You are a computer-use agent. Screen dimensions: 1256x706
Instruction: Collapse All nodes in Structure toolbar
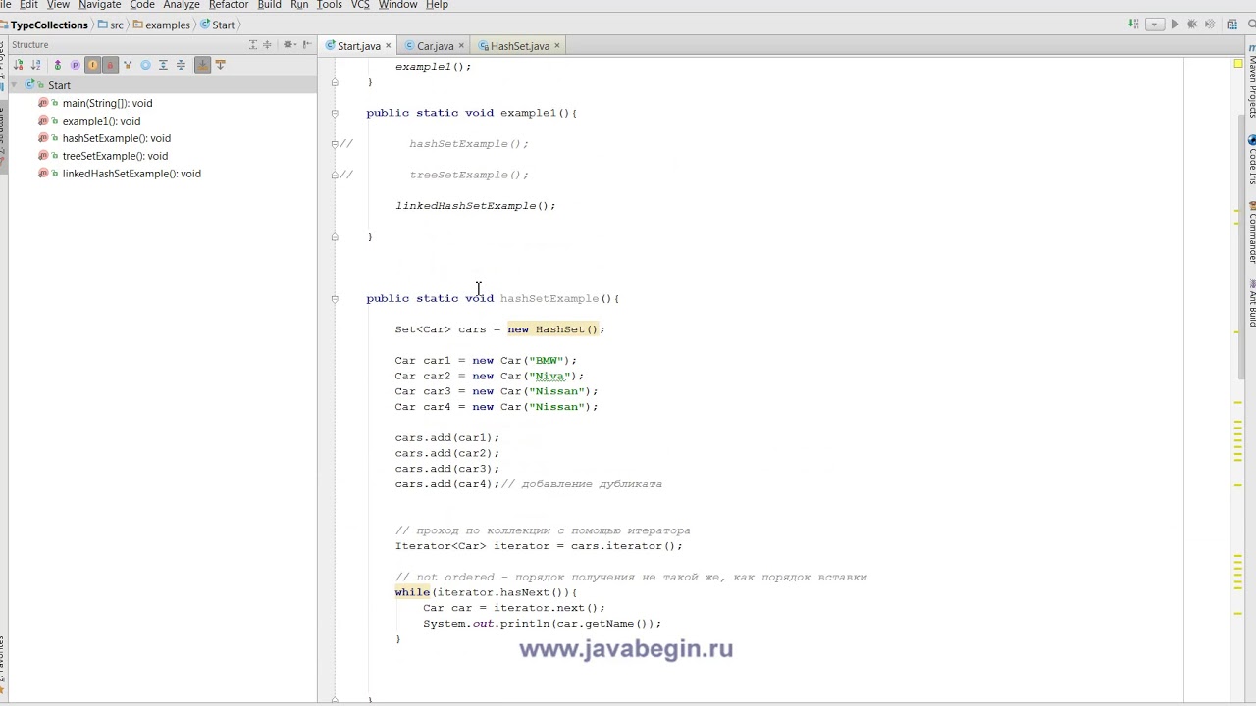(181, 65)
